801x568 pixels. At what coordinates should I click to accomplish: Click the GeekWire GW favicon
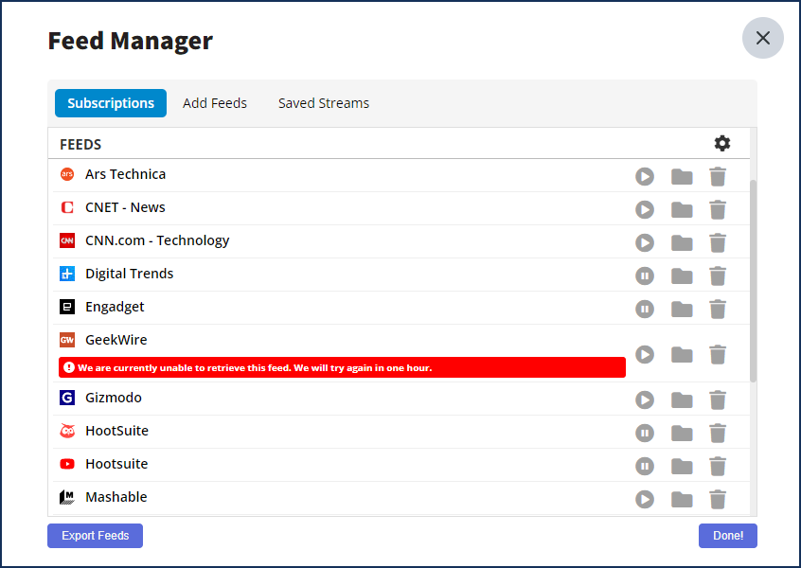pyautogui.click(x=67, y=340)
